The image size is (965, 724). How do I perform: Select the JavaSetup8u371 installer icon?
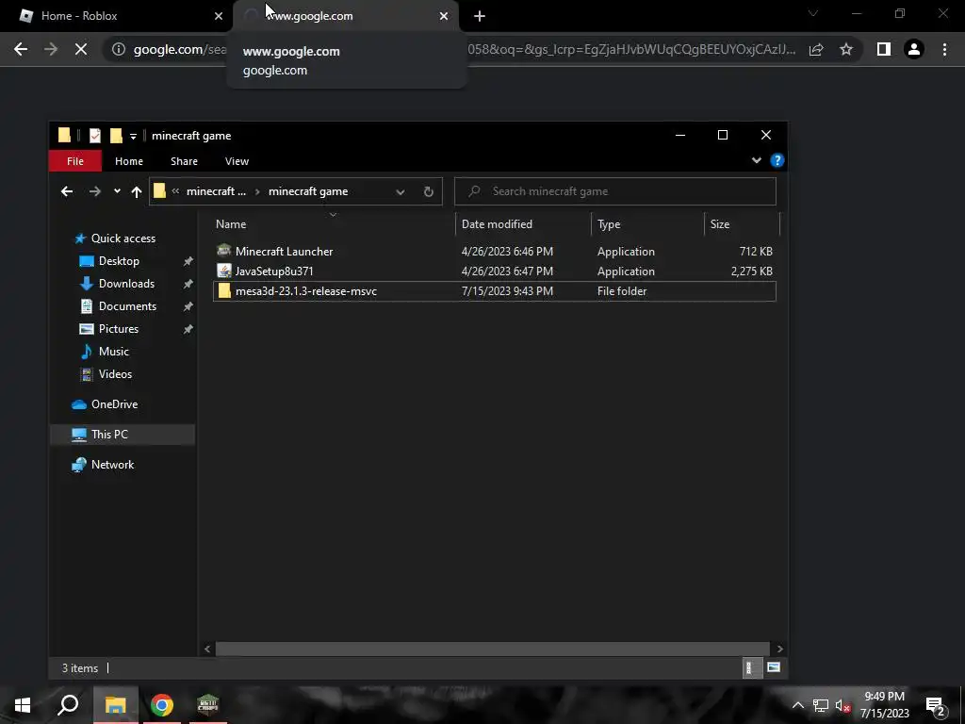[224, 271]
